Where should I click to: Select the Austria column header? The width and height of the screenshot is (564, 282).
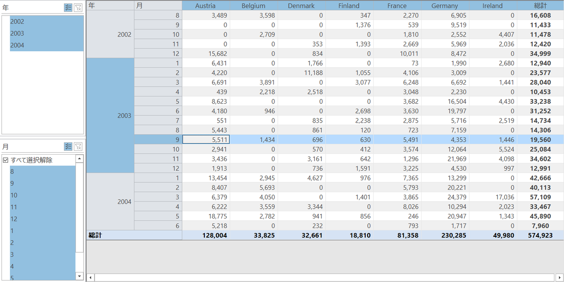(205, 6)
